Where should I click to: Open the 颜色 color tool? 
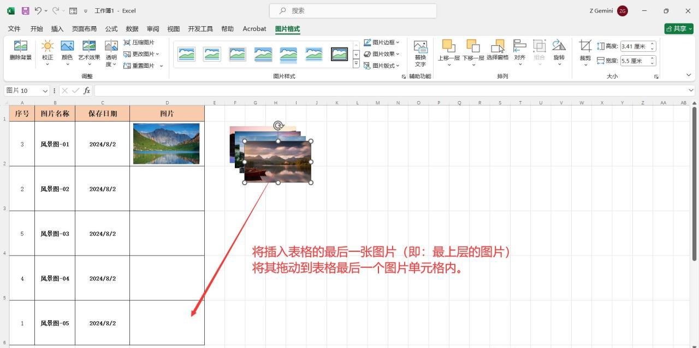coord(67,52)
